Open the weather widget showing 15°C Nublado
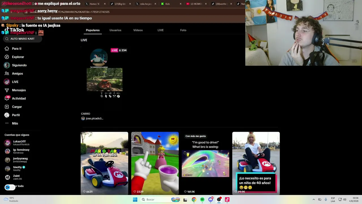The width and height of the screenshot is (362, 204). tap(11, 199)
